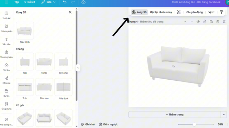The height and width of the screenshot is (128, 229).
Task: Undo the last action
Action: pyautogui.click(x=65, y=2)
